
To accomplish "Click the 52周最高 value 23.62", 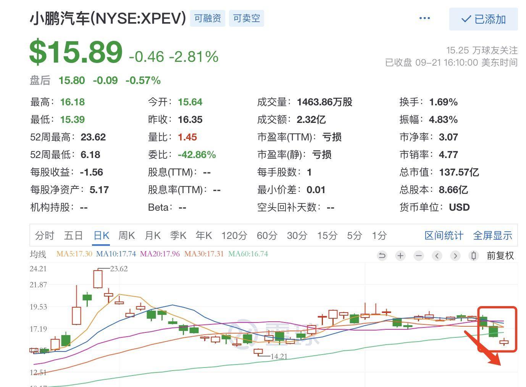I will pos(93,137).
